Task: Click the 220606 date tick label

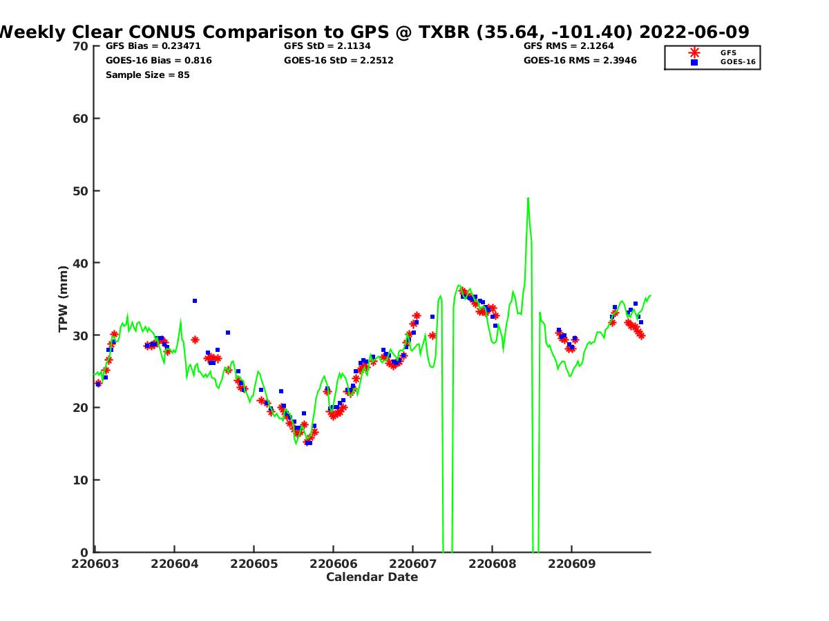Action: [x=333, y=564]
